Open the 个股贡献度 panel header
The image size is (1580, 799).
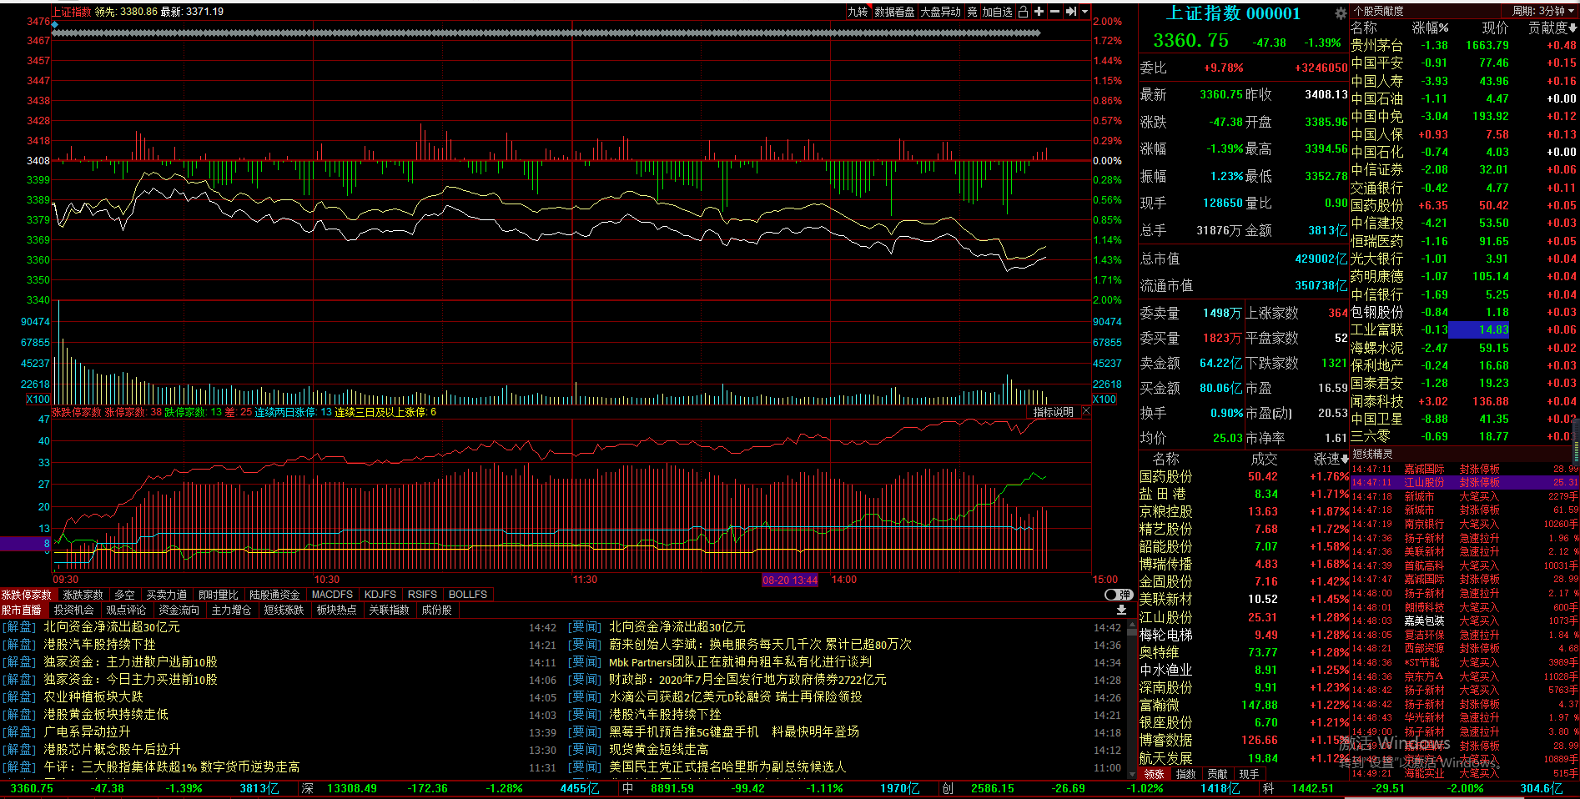tap(1378, 11)
